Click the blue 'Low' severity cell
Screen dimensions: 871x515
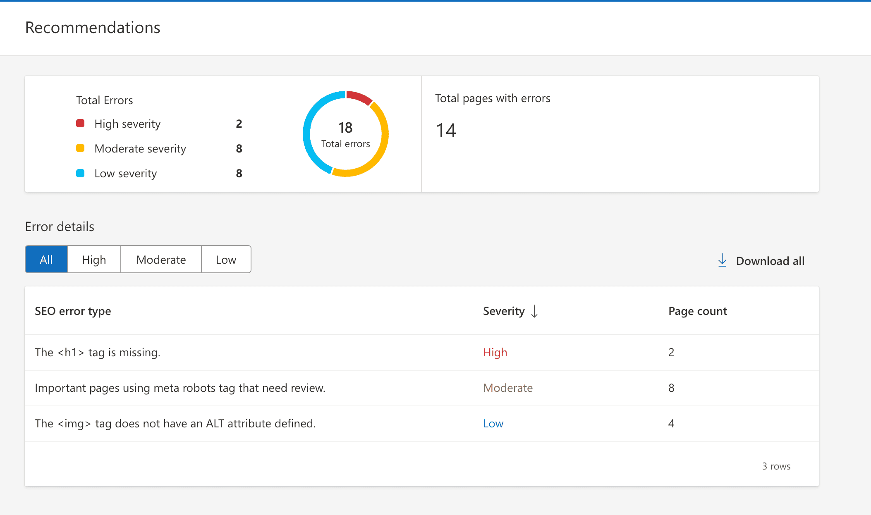(493, 424)
